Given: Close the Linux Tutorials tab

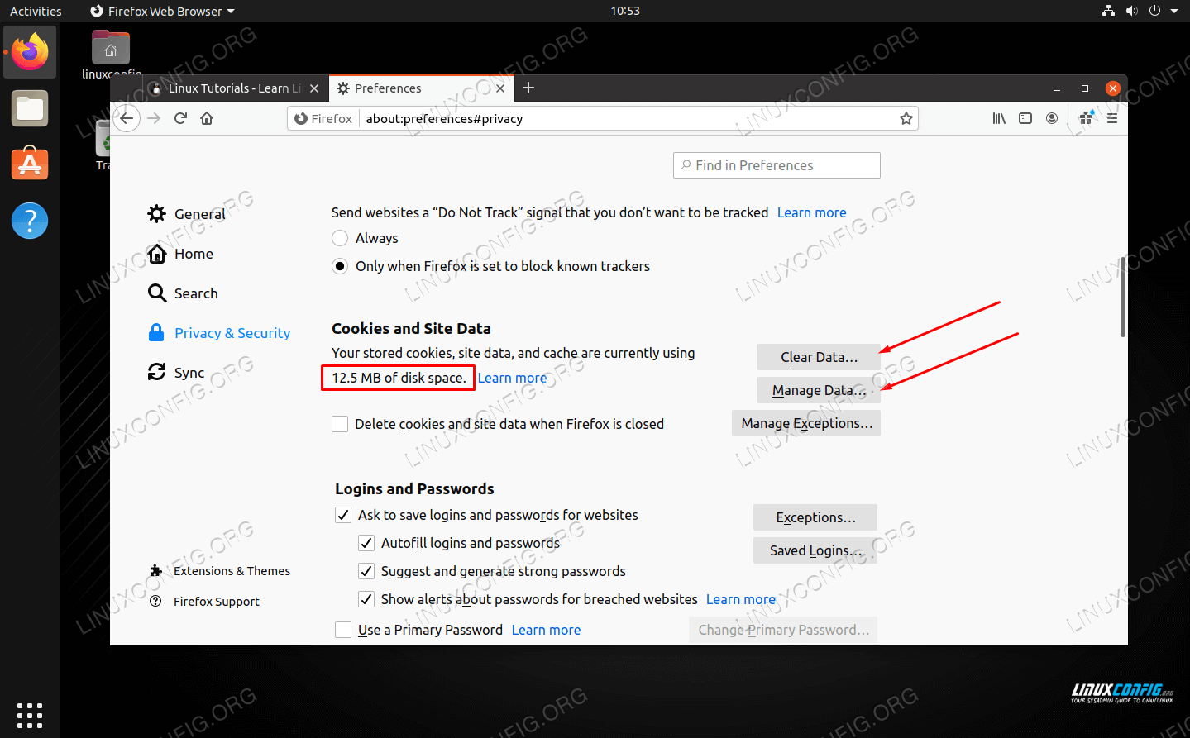Looking at the screenshot, I should coord(314,88).
